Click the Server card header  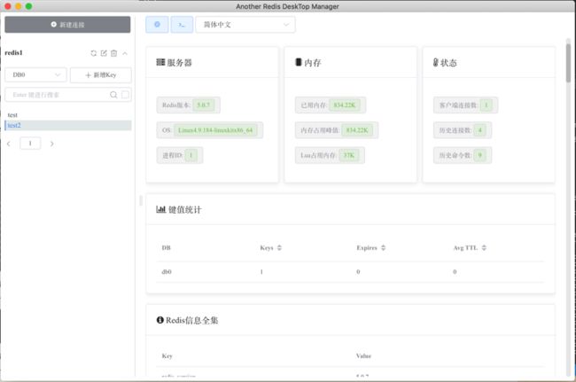click(212, 62)
